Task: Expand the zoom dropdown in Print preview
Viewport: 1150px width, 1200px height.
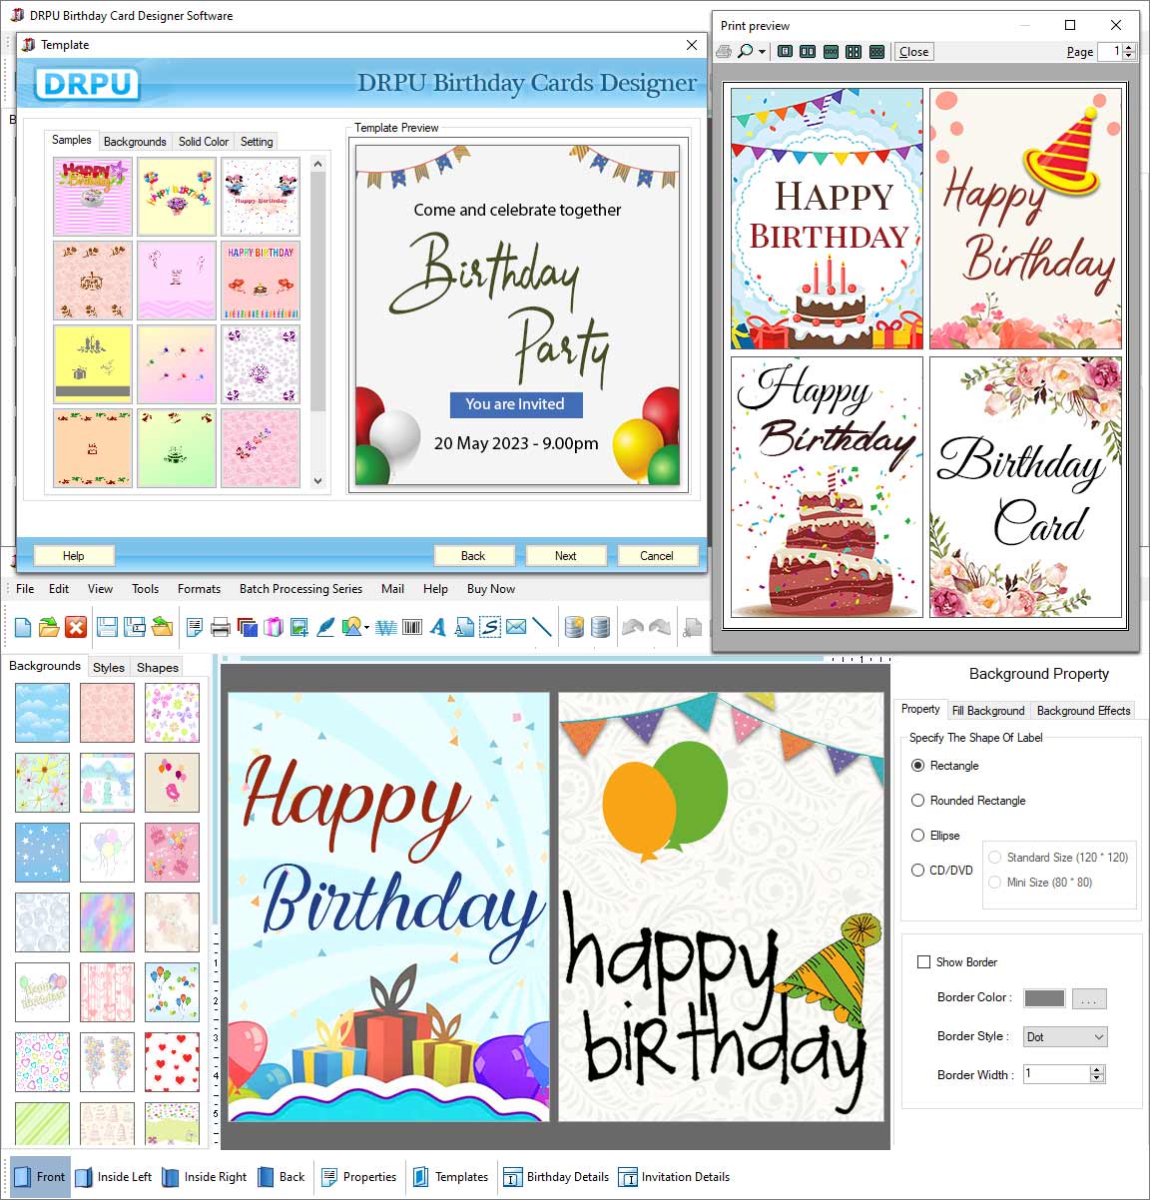Action: click(762, 52)
